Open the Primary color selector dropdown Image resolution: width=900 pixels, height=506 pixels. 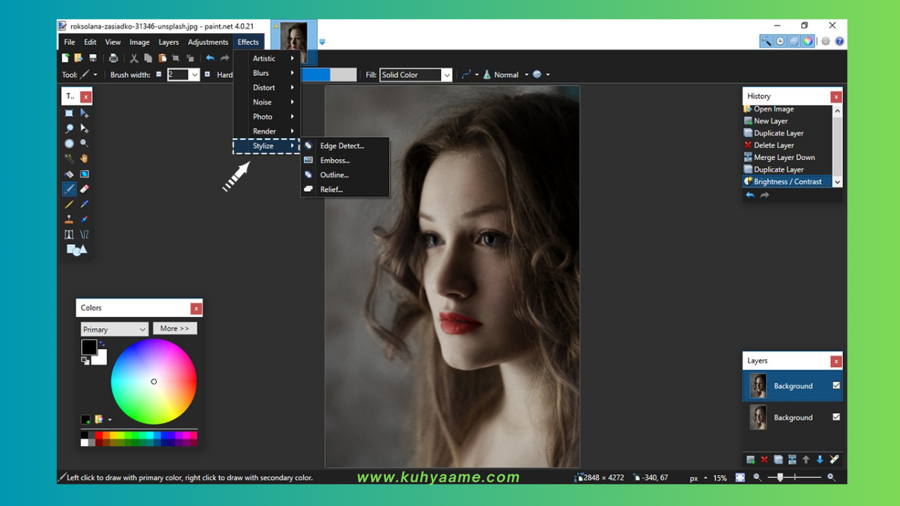(x=114, y=329)
